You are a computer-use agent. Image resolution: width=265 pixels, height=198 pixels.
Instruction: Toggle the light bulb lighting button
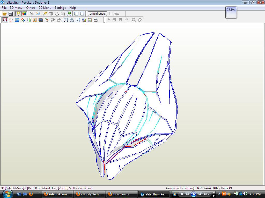click(18, 14)
